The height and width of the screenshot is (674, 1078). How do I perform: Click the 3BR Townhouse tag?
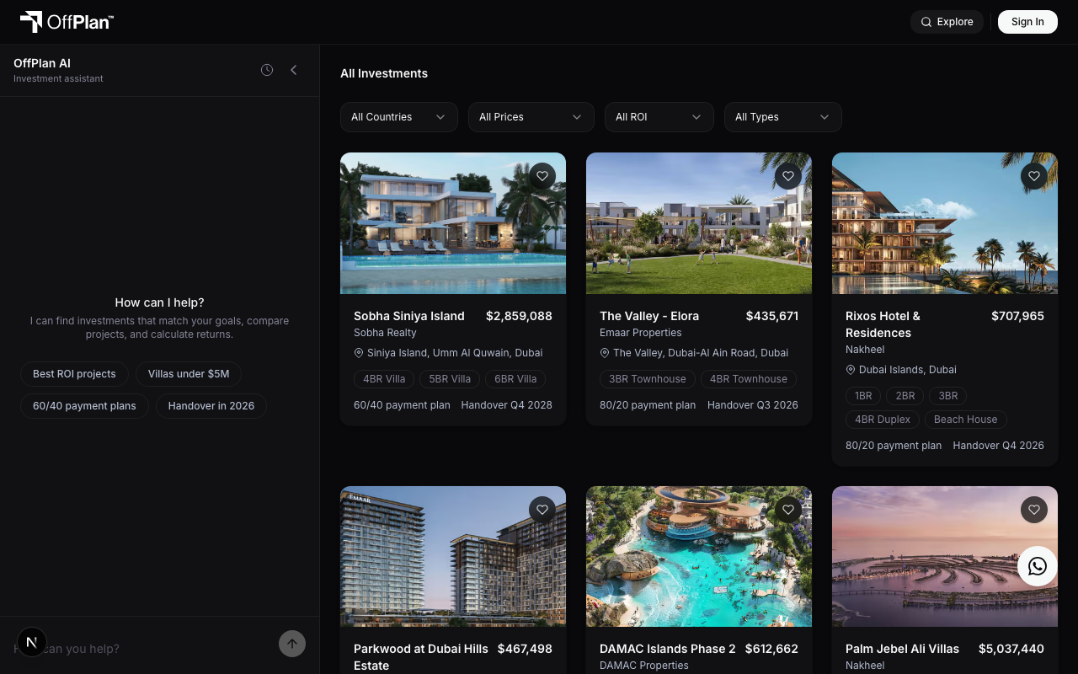point(648,379)
